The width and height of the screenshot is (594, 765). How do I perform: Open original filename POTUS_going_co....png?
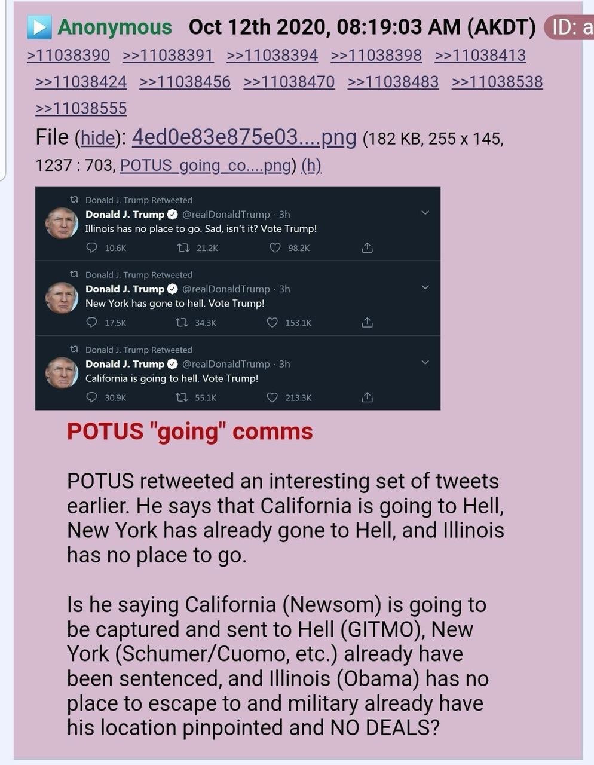(x=206, y=165)
